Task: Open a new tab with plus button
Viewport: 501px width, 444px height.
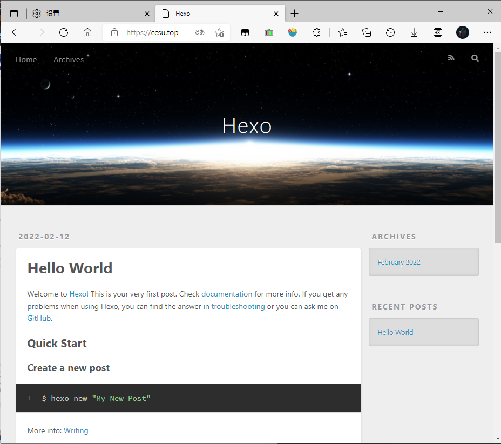Action: (294, 14)
